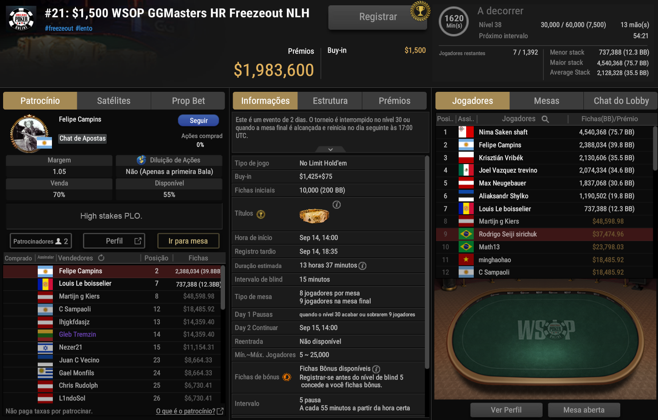
Task: Open the Chat do Lobby tab
Action: (621, 101)
